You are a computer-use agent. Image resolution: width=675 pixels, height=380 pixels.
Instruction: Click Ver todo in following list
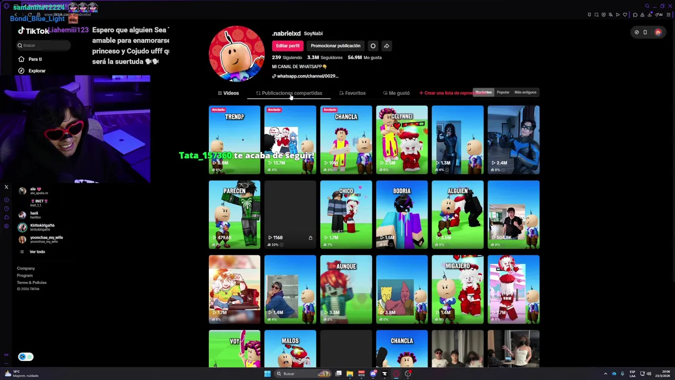[x=37, y=252]
